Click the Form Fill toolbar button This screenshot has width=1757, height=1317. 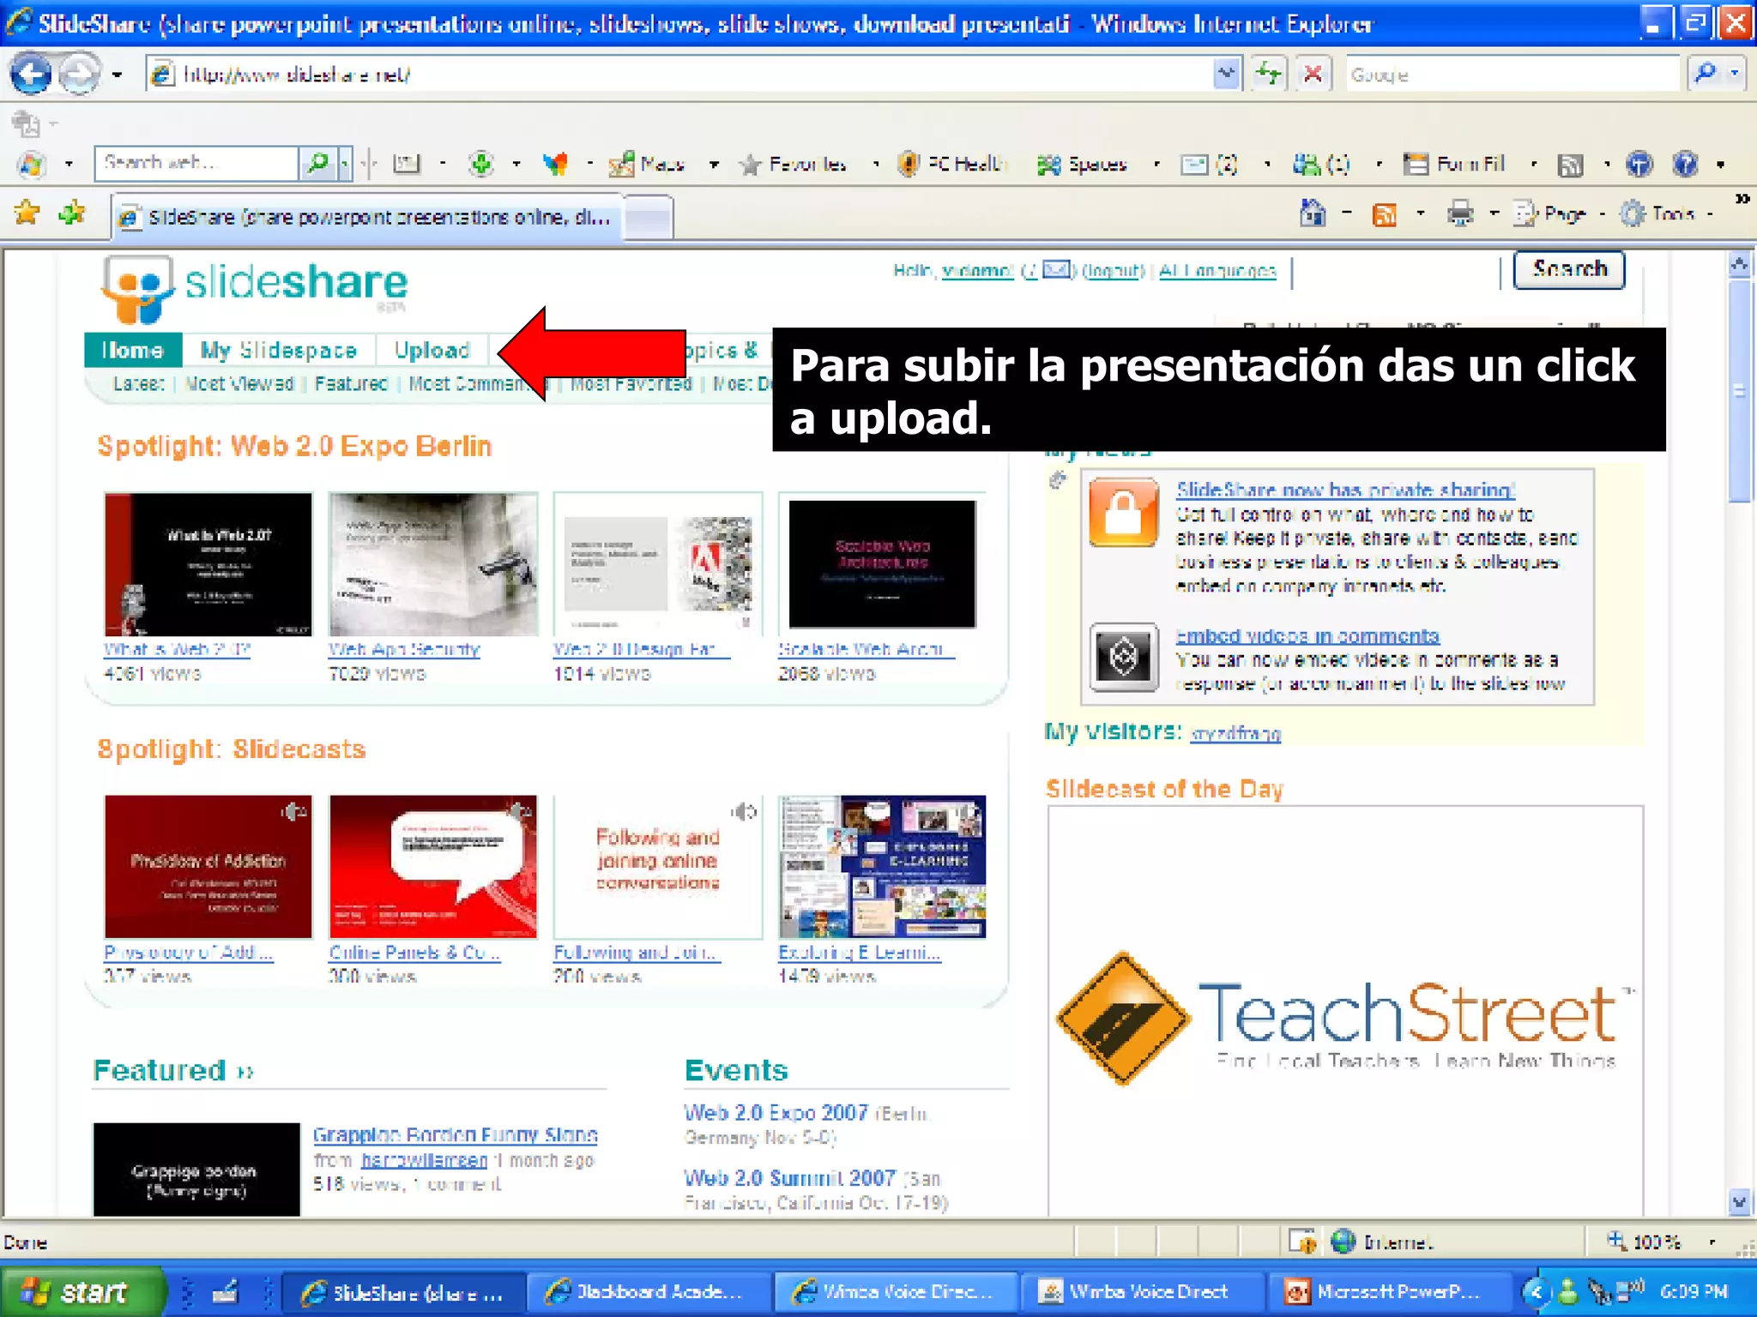pyautogui.click(x=1455, y=164)
